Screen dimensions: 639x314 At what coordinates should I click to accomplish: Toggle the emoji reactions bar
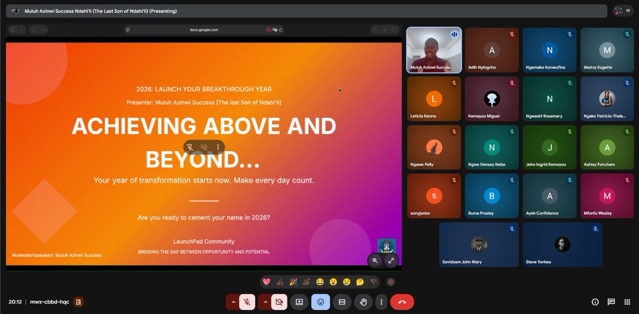[321, 302]
